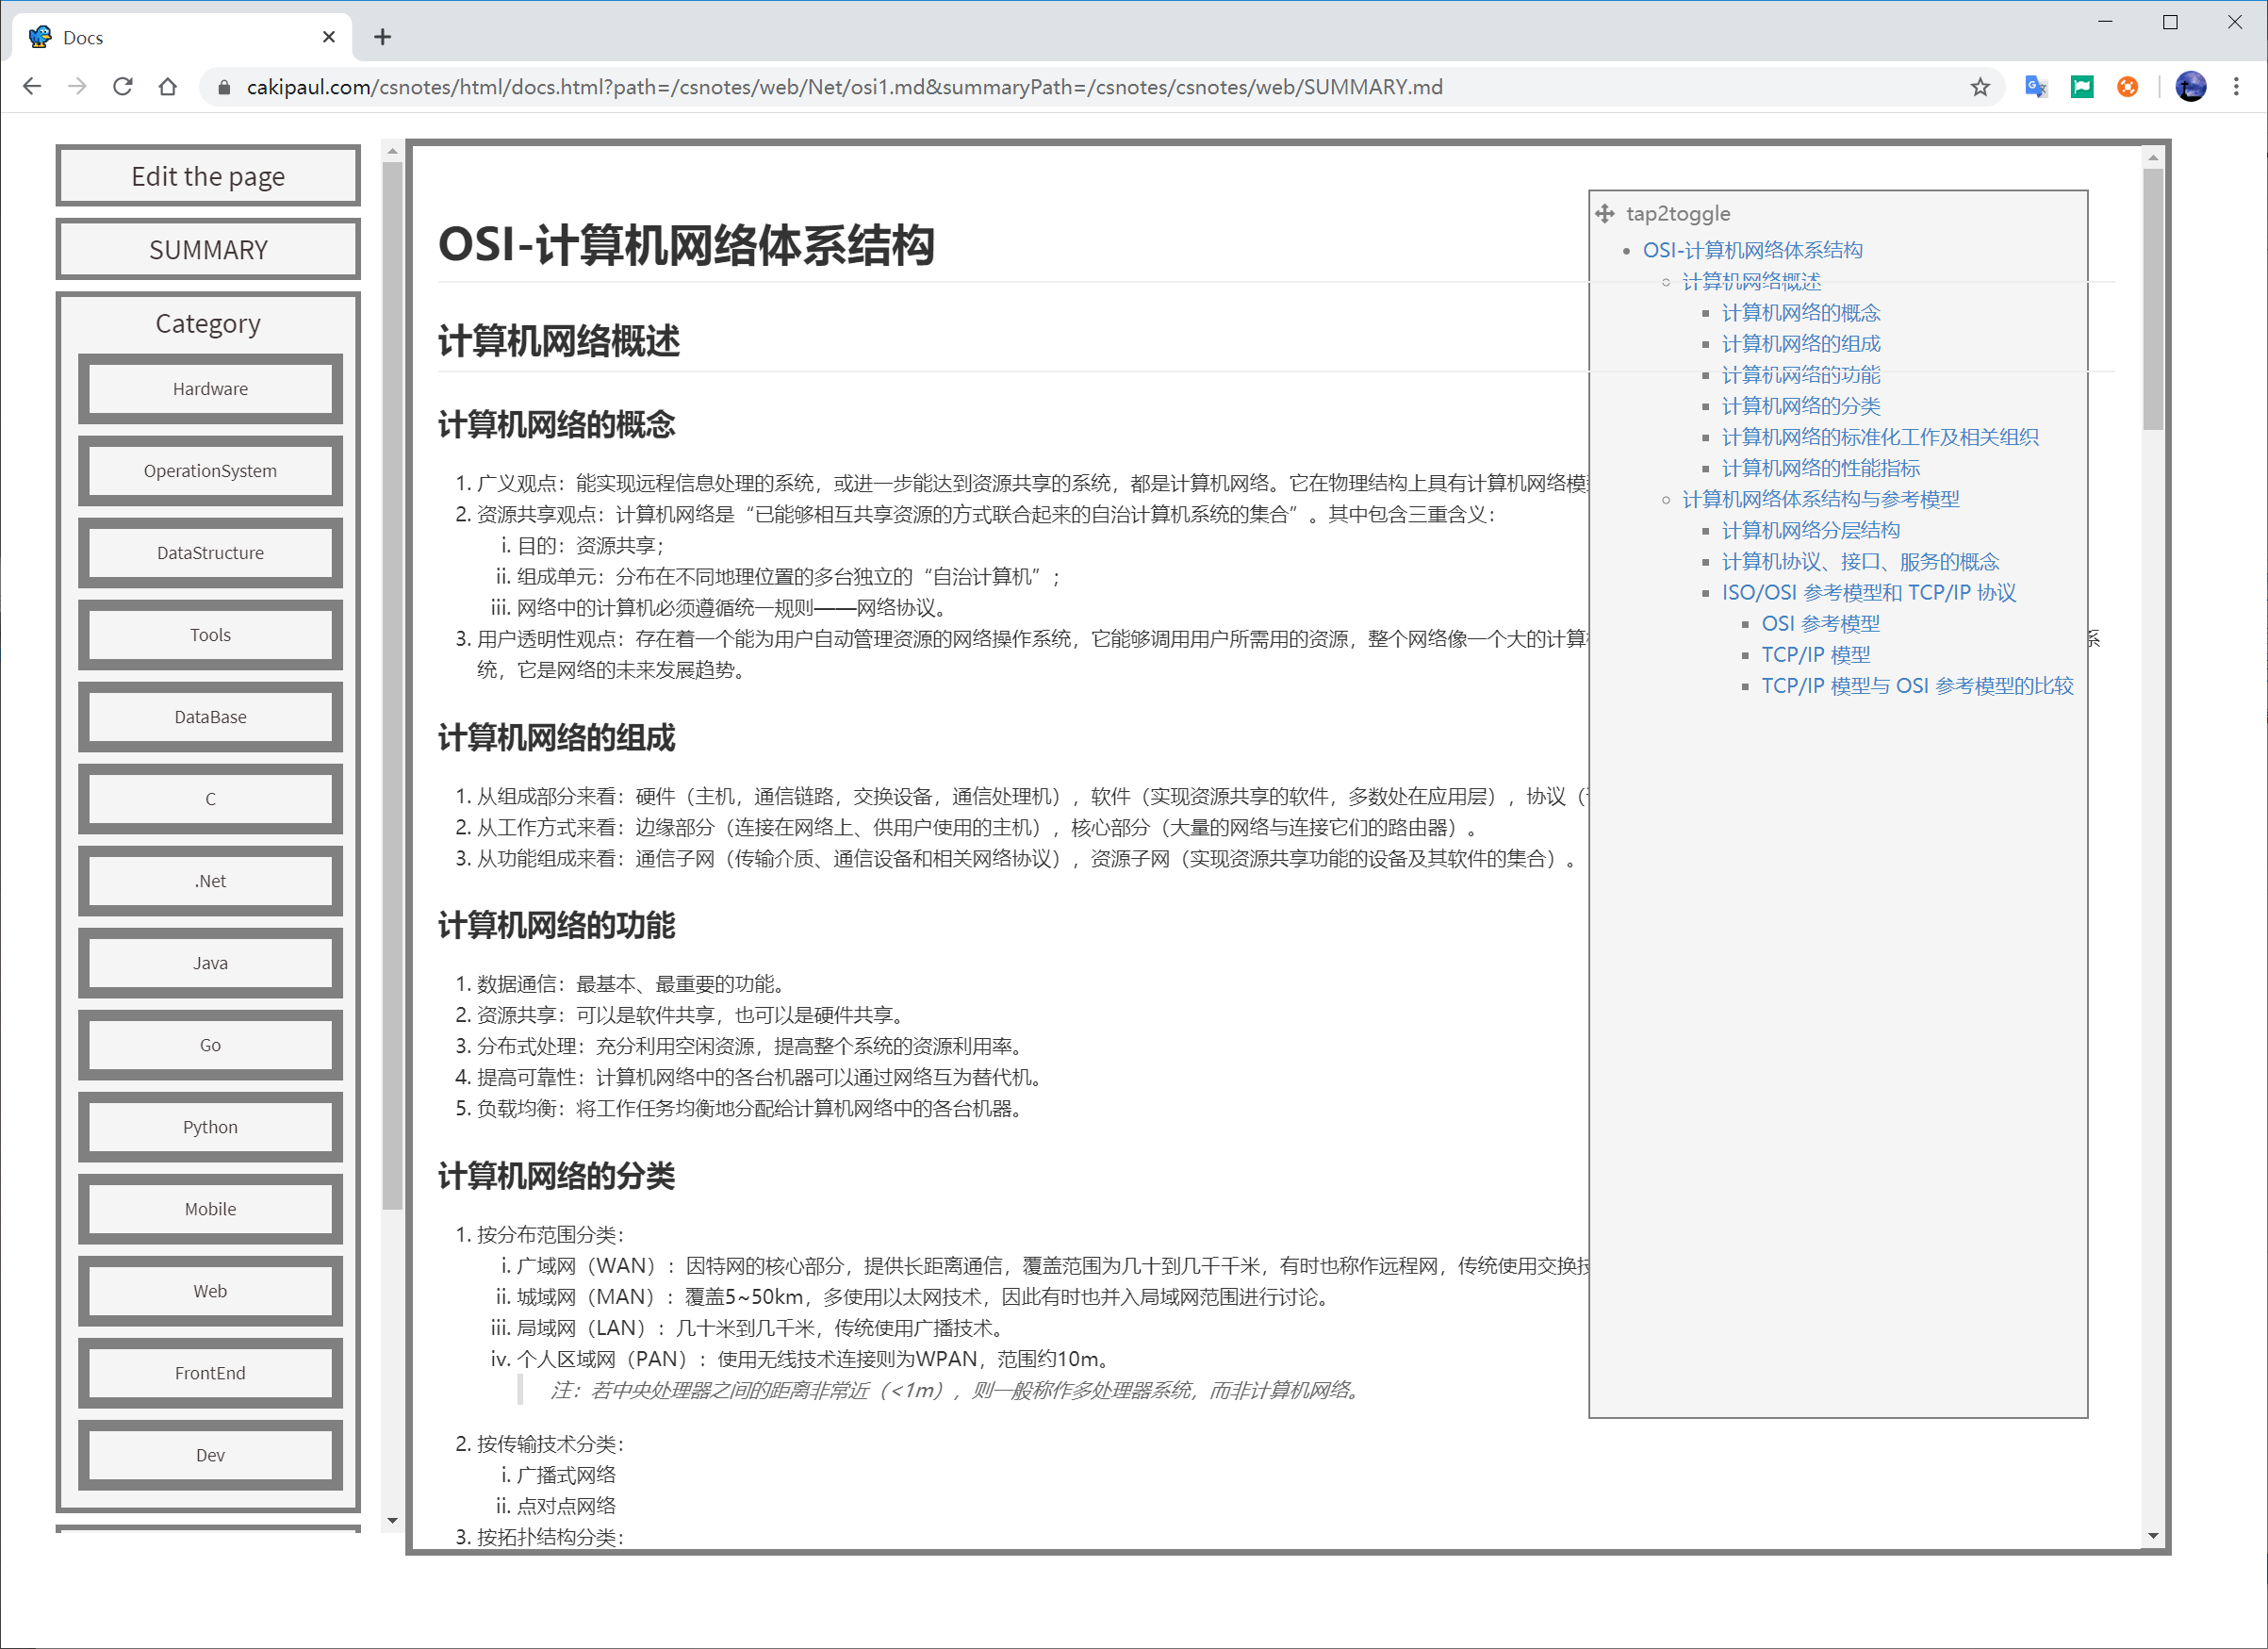Jump to 计算机网络的性能指标 link

pyautogui.click(x=1821, y=468)
